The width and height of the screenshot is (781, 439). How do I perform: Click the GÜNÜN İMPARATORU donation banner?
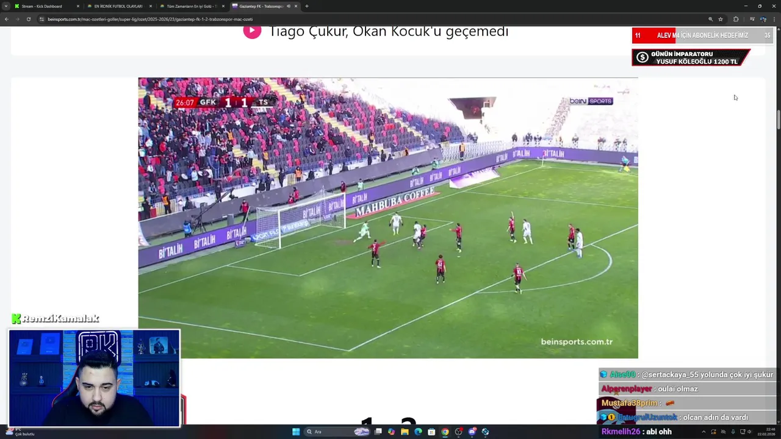pos(691,58)
